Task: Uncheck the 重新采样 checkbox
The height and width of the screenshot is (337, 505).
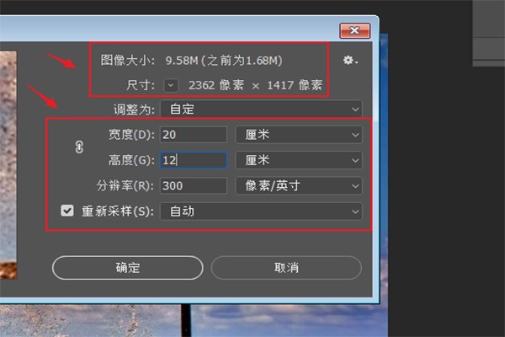Action: pyautogui.click(x=67, y=211)
